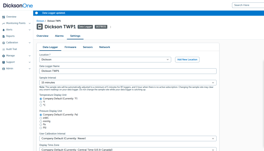The height and width of the screenshot is (151, 264).
Task: Click the Search Here box
Action: [x=247, y=5]
